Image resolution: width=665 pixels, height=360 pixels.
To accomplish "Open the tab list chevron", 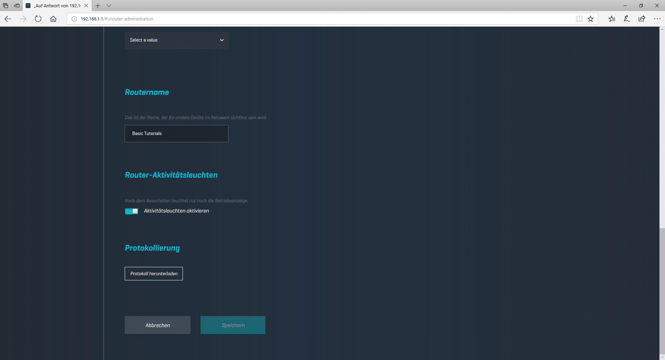I will coord(109,6).
